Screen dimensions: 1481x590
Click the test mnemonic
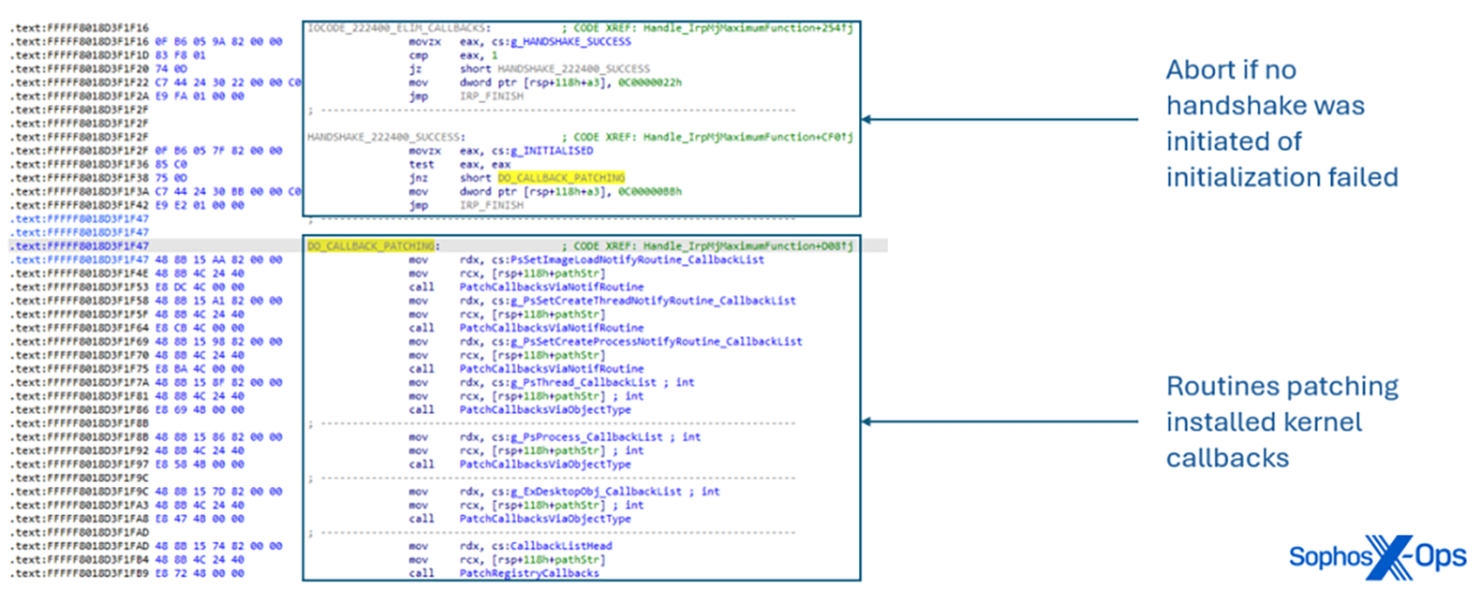tap(422, 164)
